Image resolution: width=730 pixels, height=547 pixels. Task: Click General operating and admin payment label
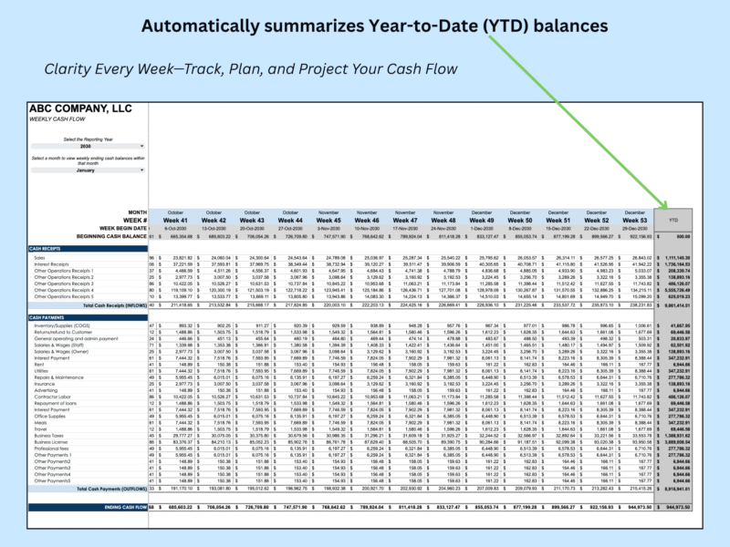click(x=76, y=338)
